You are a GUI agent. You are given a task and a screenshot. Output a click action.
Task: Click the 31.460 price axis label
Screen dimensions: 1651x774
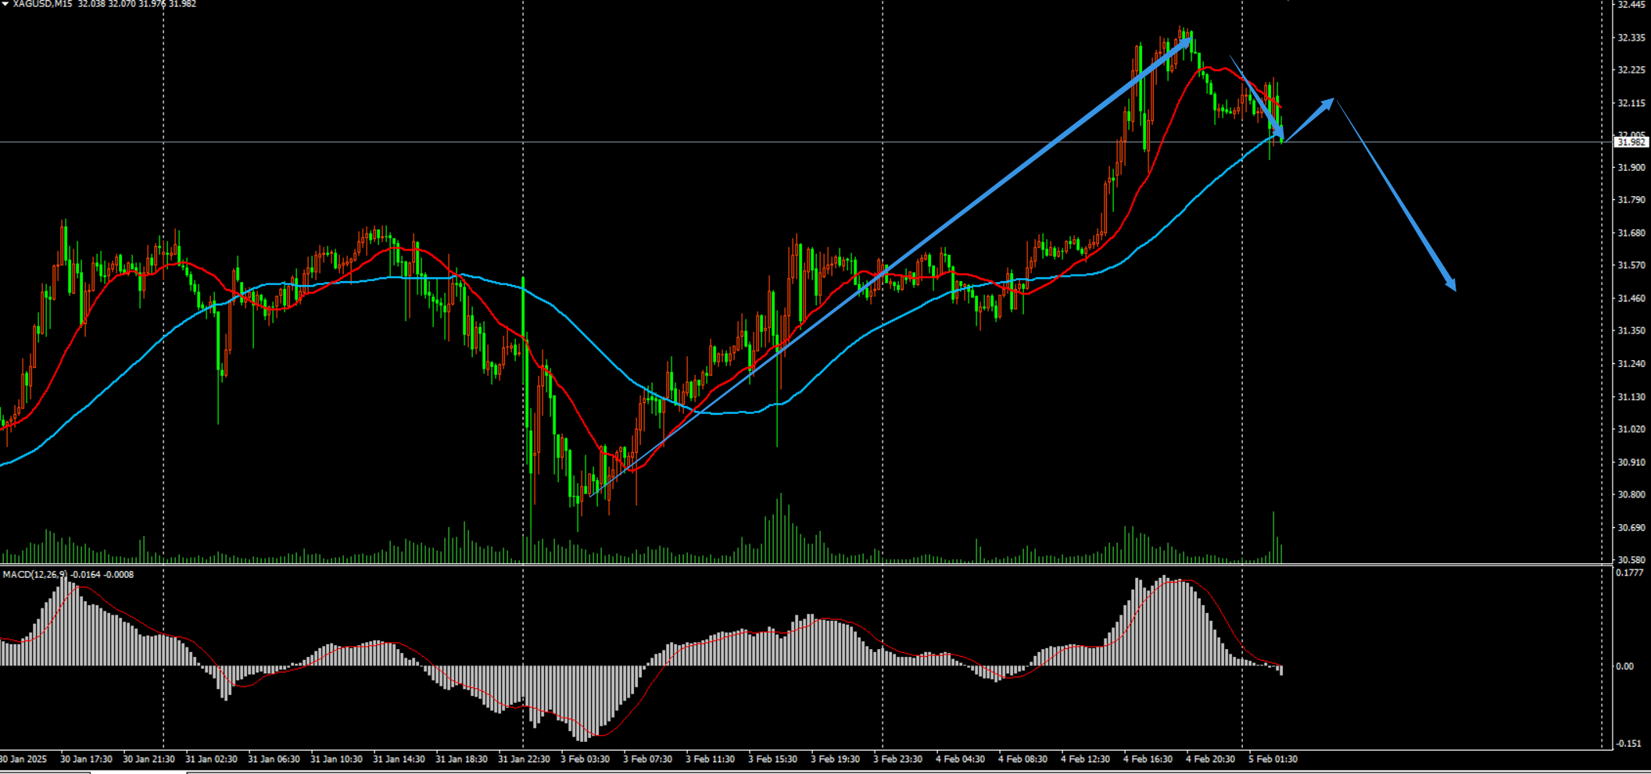point(1631,298)
